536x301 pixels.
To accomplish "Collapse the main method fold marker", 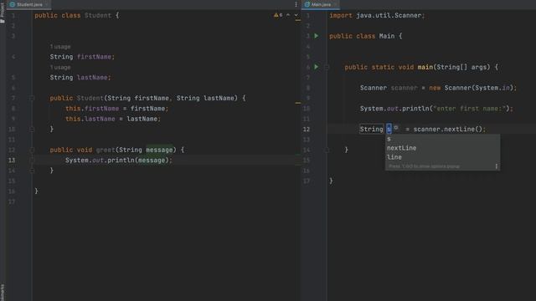I will pyautogui.click(x=327, y=67).
